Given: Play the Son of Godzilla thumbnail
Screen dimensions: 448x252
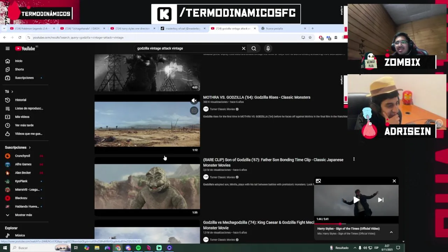Looking at the screenshot, I should tap(147, 187).
